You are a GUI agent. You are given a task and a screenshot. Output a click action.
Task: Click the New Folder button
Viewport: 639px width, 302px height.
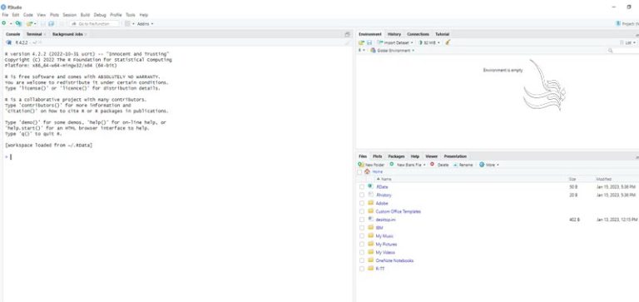(371, 165)
